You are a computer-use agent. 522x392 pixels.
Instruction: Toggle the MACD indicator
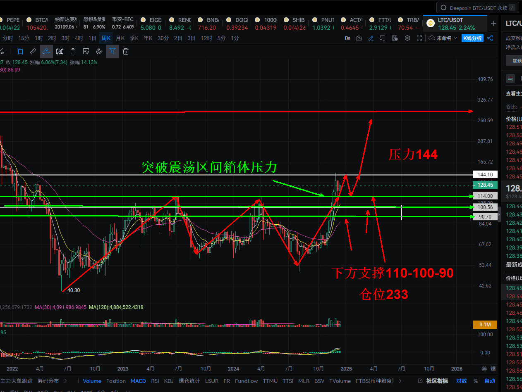coord(138,381)
